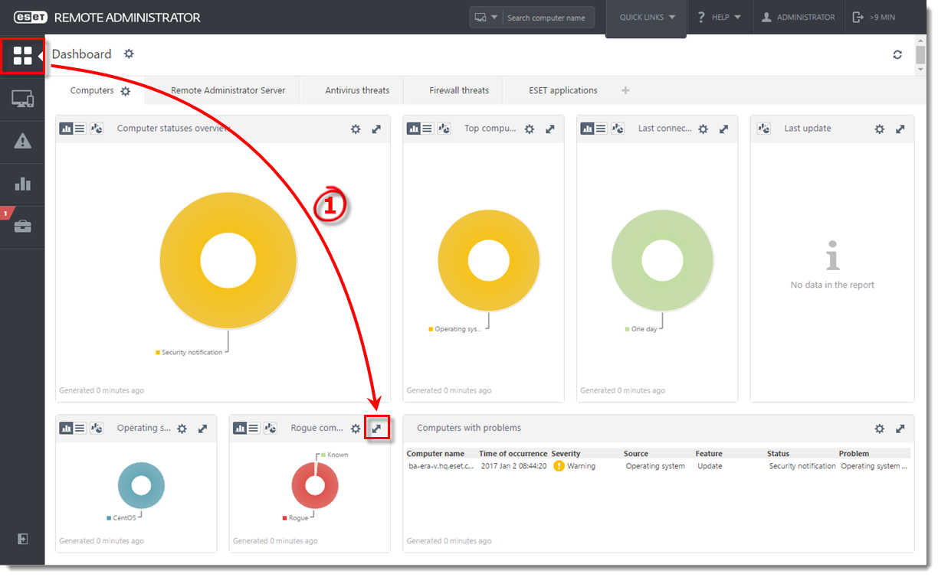
Task: Switch Computer statuses overview to table view
Action: tap(80, 129)
